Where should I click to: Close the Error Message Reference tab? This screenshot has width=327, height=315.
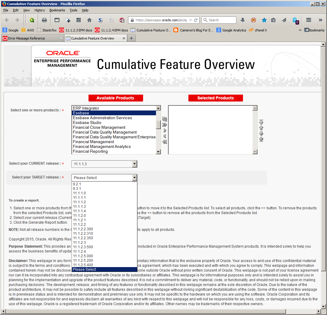pyautogui.click(x=61, y=38)
